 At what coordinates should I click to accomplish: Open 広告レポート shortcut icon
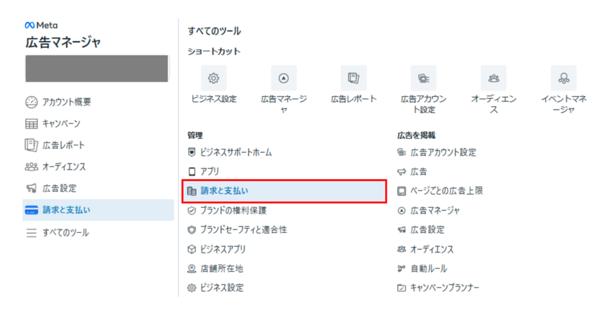click(x=354, y=78)
